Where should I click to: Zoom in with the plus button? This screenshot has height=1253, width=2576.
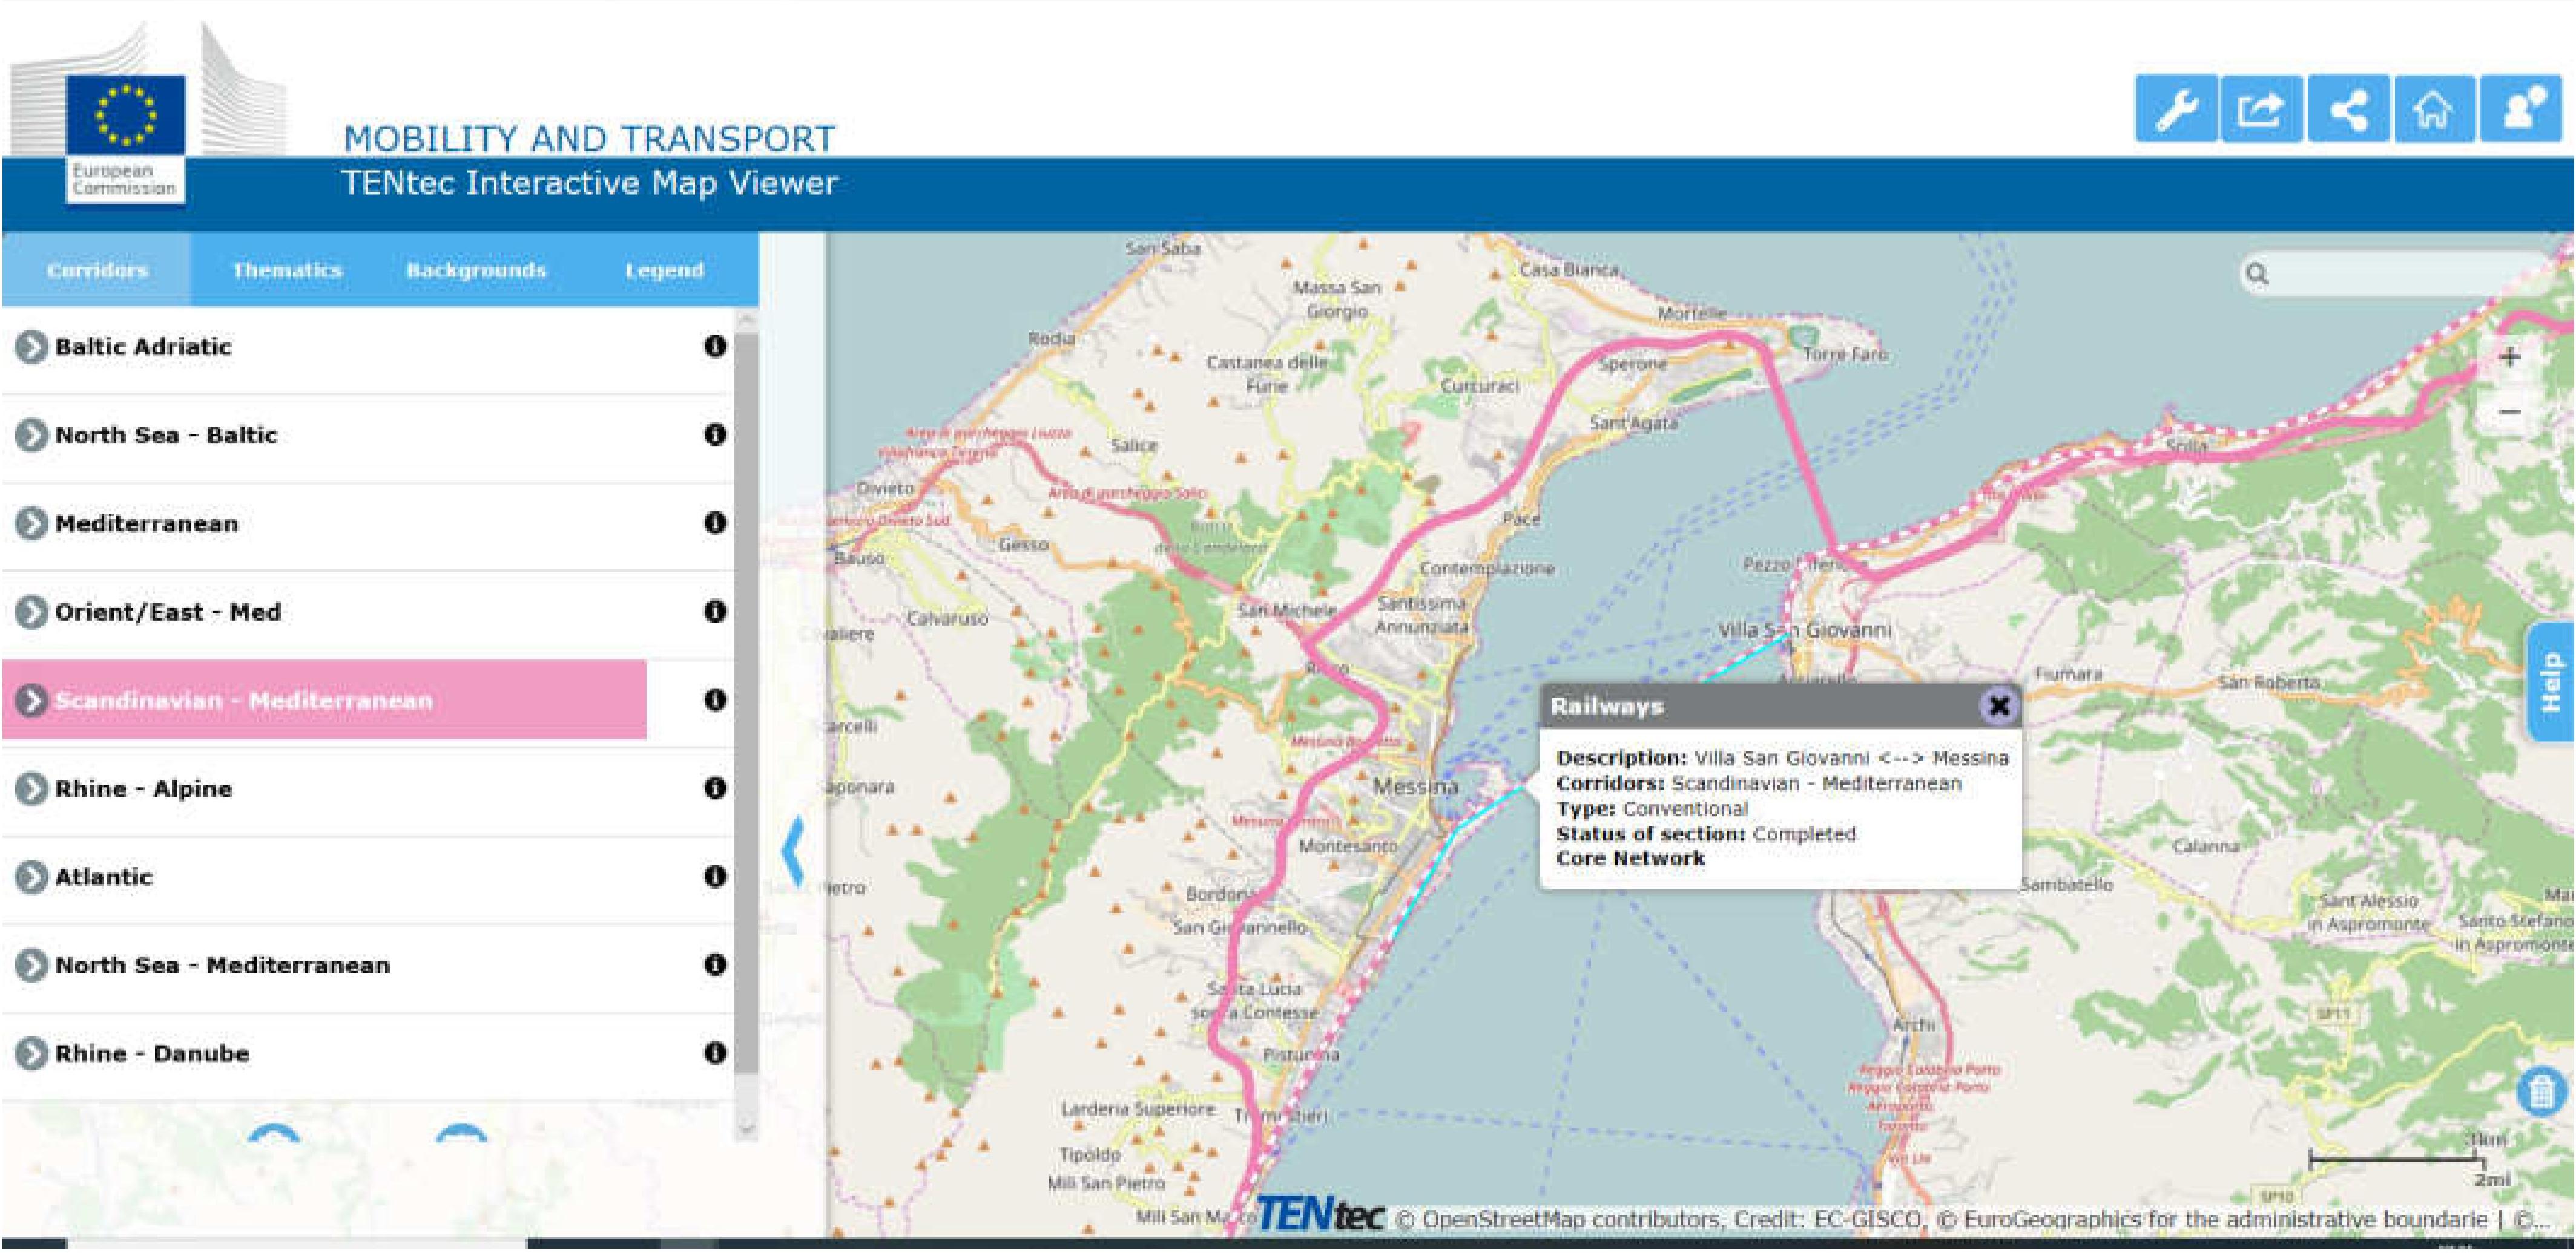(x=2510, y=357)
